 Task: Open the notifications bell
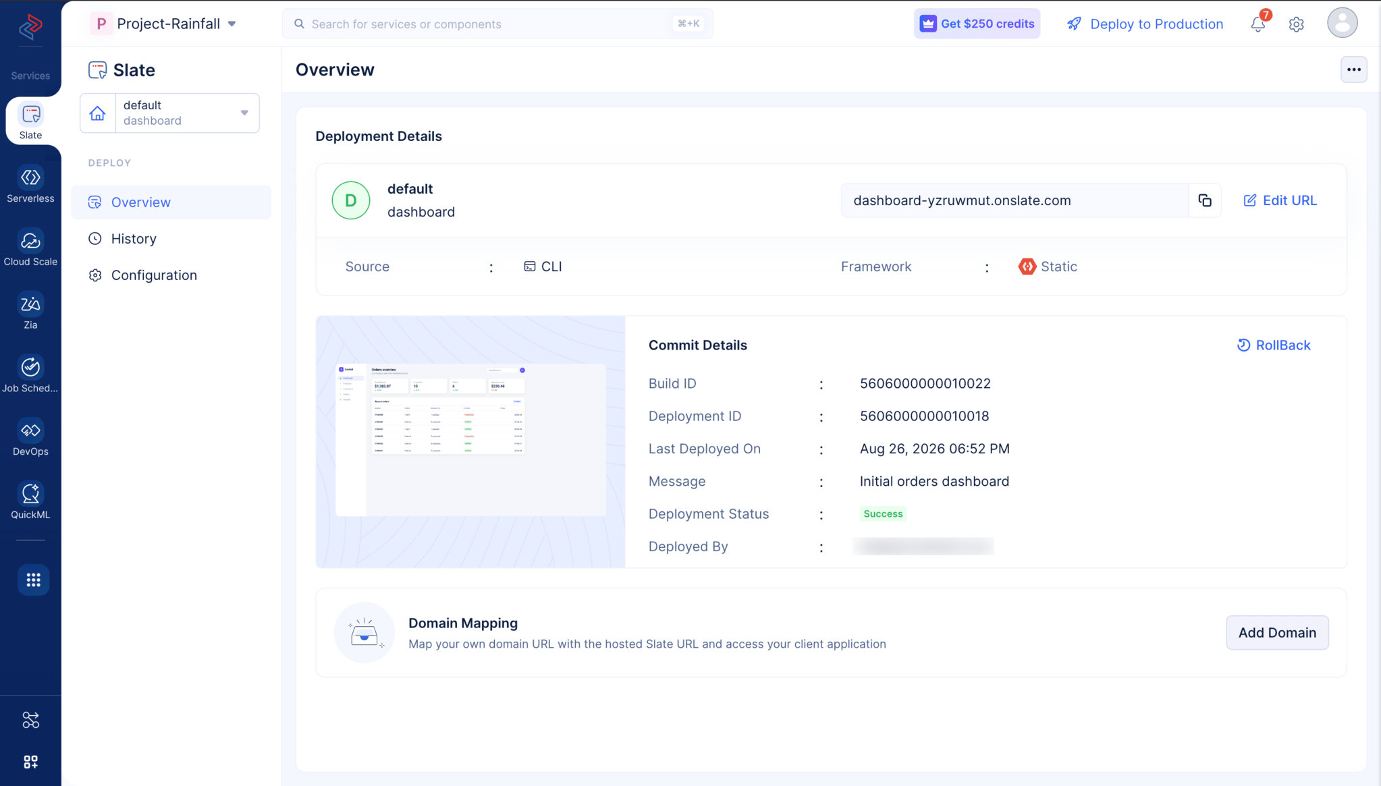click(x=1258, y=24)
